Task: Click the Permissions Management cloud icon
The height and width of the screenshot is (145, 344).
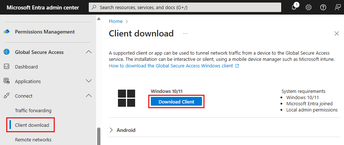Action: [7, 32]
